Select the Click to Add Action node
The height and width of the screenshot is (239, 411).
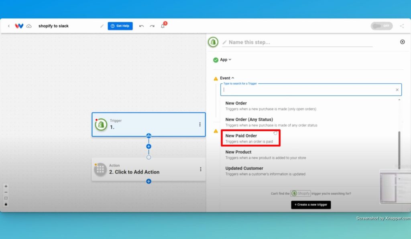149,169
